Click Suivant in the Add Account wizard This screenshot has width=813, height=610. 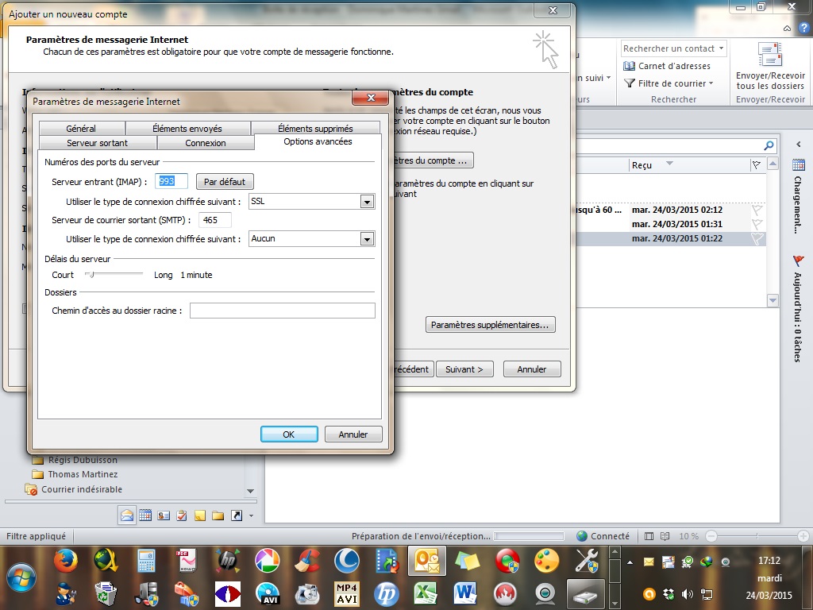tap(464, 369)
